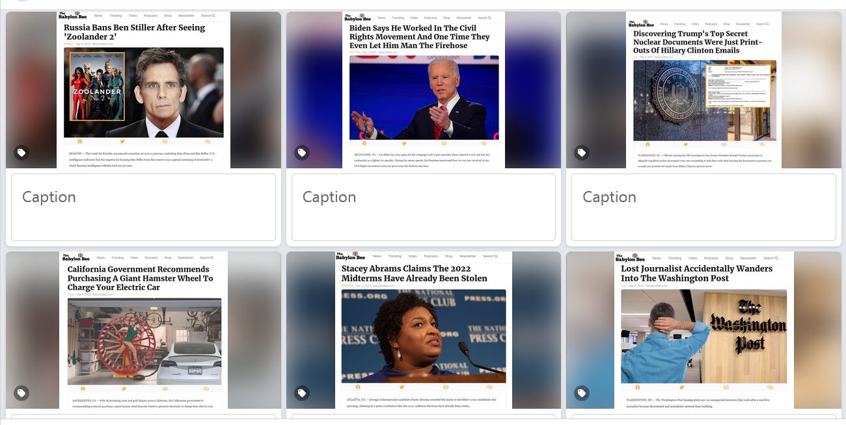
Task: Select the Lost Journalist Washington Post thumbnail
Action: tap(703, 330)
